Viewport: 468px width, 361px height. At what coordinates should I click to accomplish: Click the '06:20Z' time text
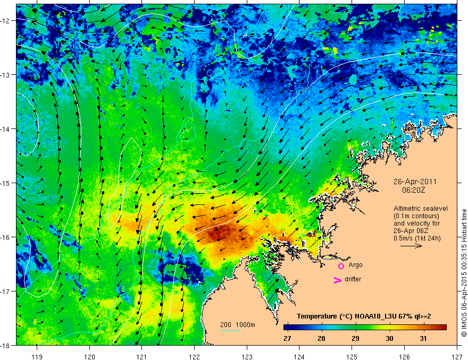(x=413, y=190)
